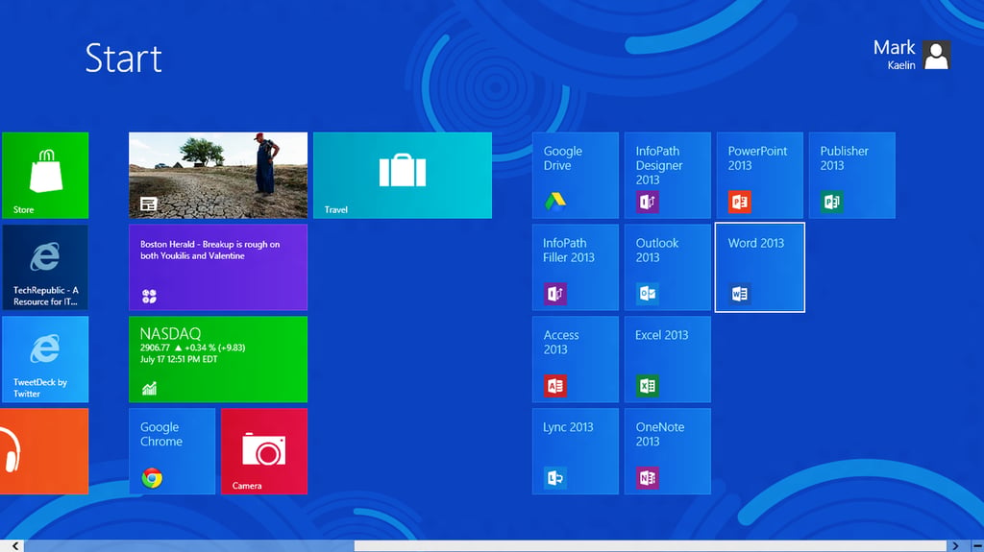Image resolution: width=984 pixels, height=552 pixels.
Task: Open the Mark Kaelin account name
Action: (895, 55)
